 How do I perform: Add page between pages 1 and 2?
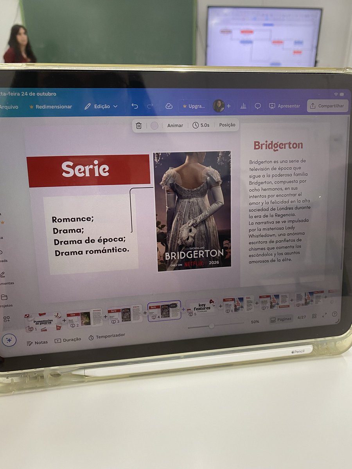pyautogui.click(x=64, y=320)
